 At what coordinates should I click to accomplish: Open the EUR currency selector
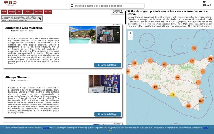209,5
